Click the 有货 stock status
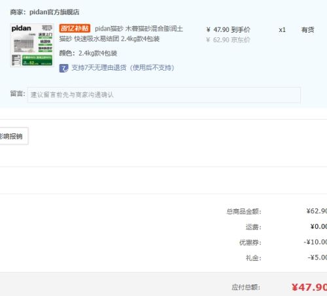Screen dimensions: 327x296 click(307, 30)
